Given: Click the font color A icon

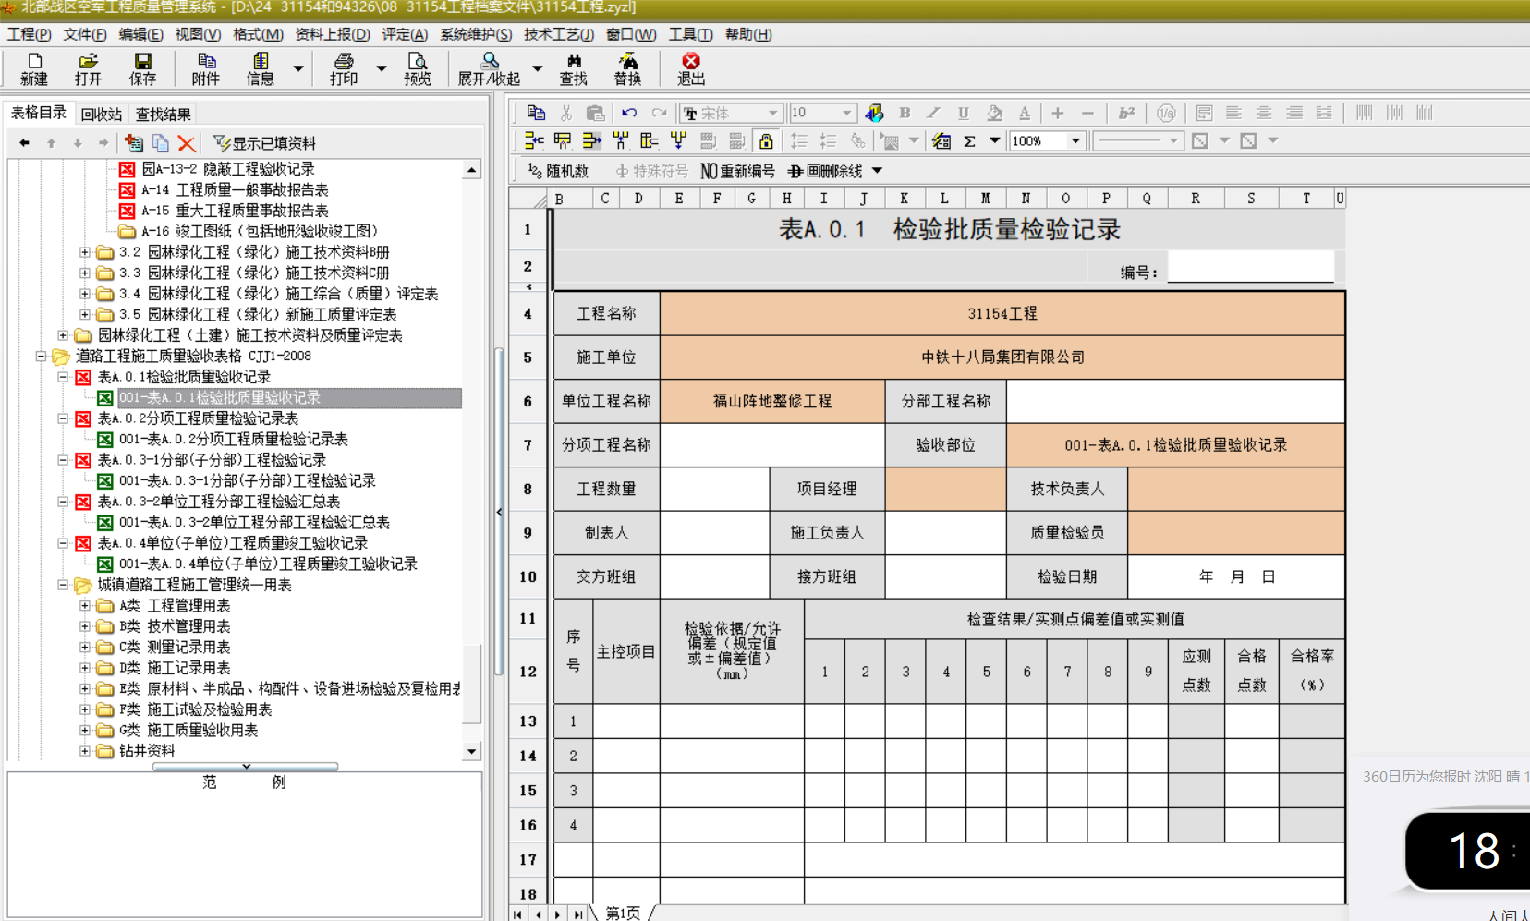Looking at the screenshot, I should 1025,113.
